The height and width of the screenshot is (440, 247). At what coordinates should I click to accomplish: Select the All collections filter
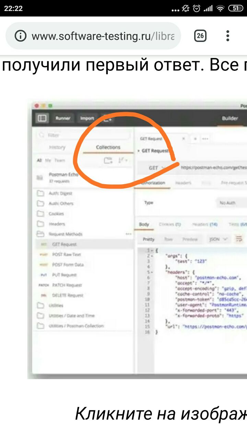coord(39,160)
